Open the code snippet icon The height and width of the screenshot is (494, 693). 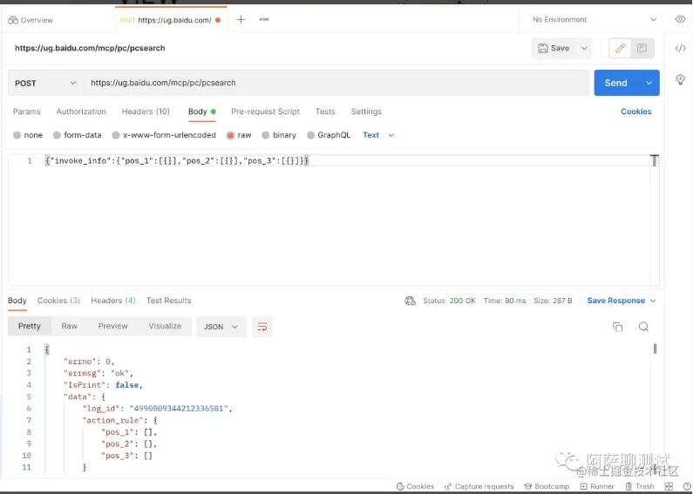point(680,48)
